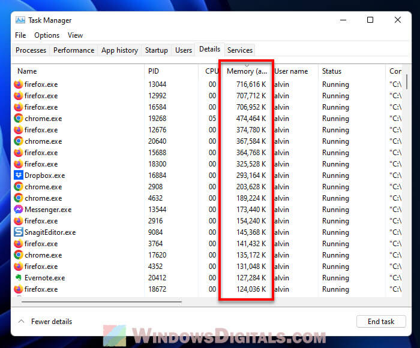Switch to the App history tab

click(x=119, y=50)
